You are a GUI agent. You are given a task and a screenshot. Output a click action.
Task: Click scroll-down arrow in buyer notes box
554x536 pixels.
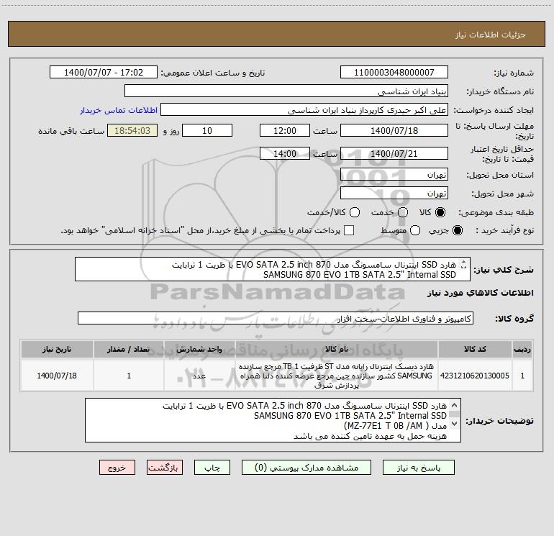[455, 423]
